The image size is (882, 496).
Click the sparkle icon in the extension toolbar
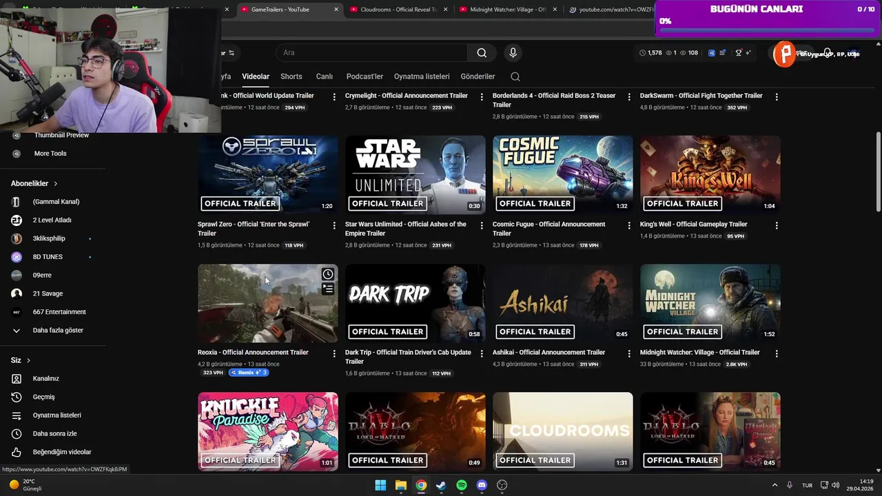[749, 53]
